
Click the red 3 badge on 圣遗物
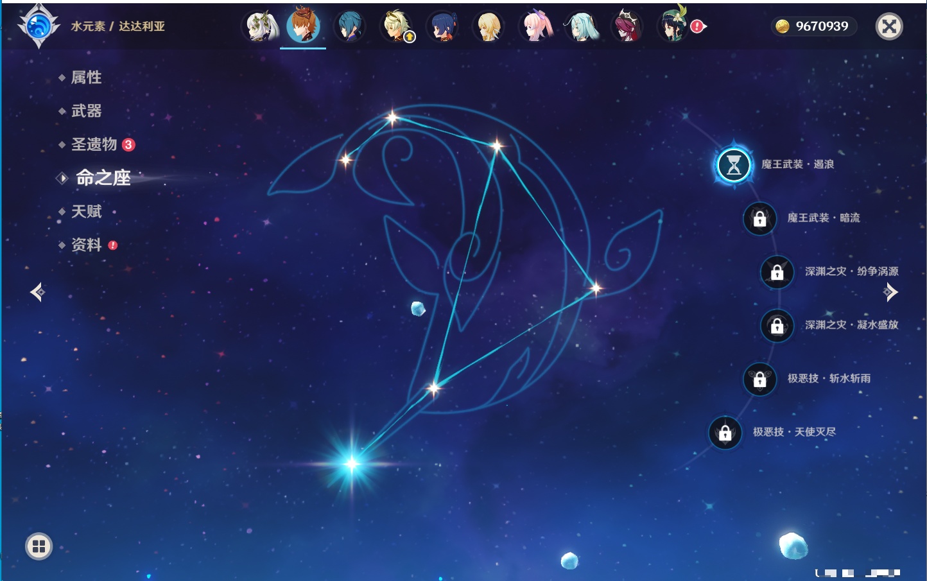tap(128, 144)
